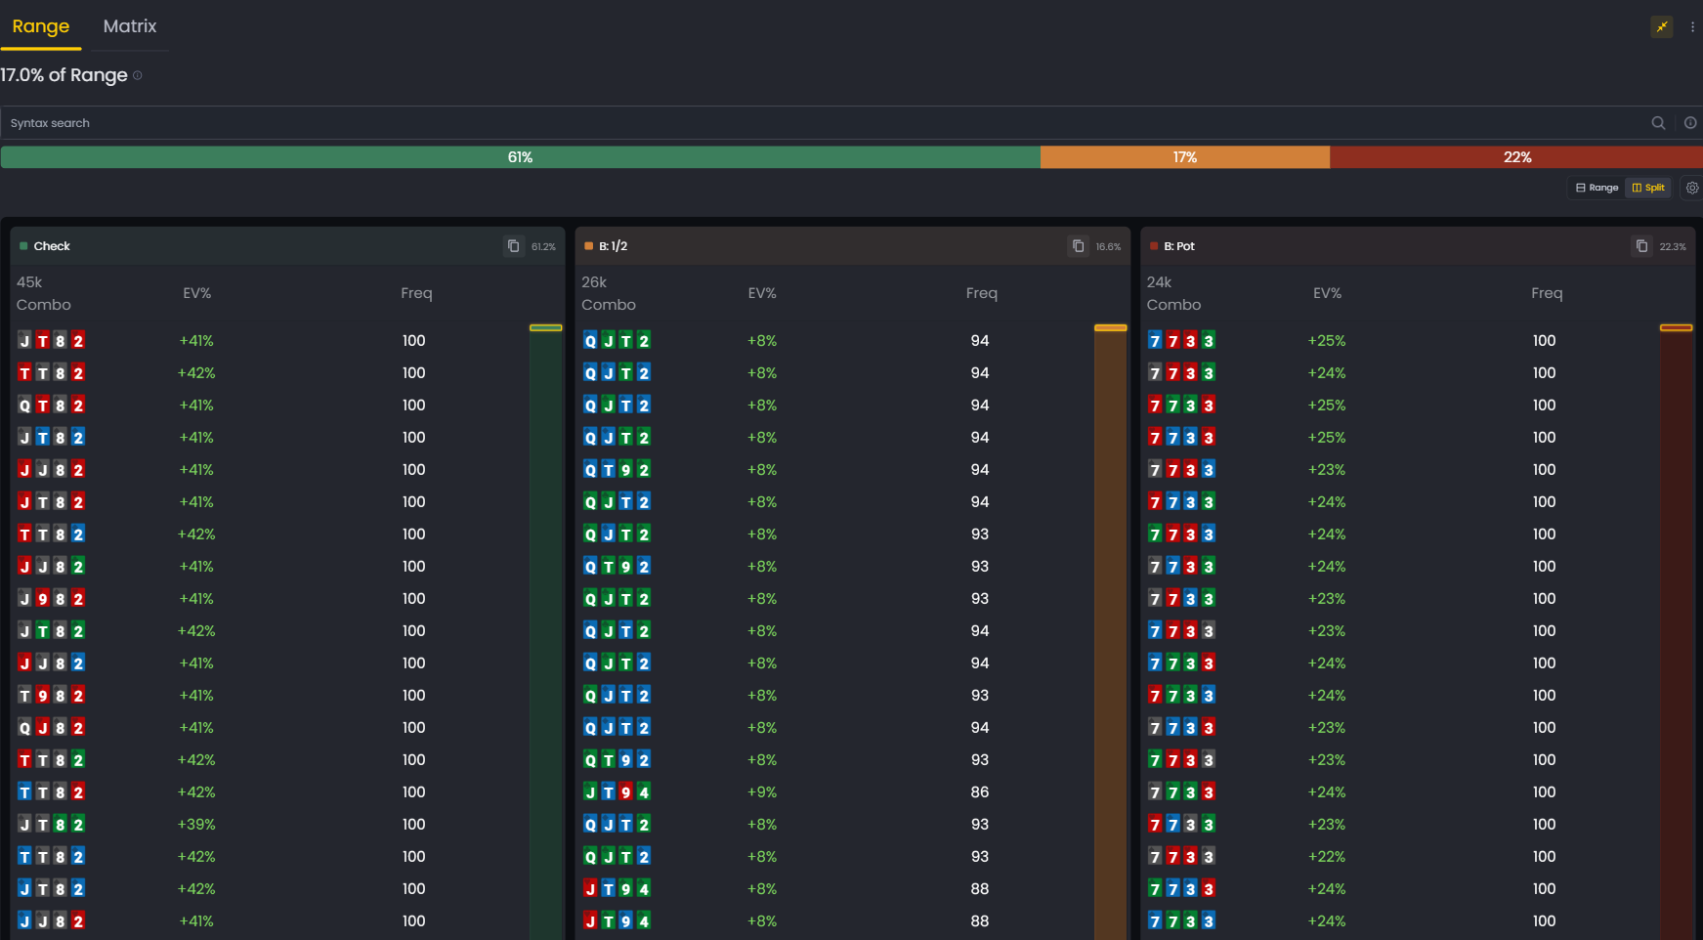The width and height of the screenshot is (1703, 940).
Task: Click the orange 17% bet bar segment
Action: [1184, 157]
